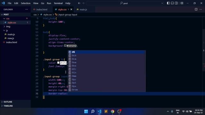Split the editor to the right
Screen dimensions: 205x115
pyautogui.click(x=196, y=9)
